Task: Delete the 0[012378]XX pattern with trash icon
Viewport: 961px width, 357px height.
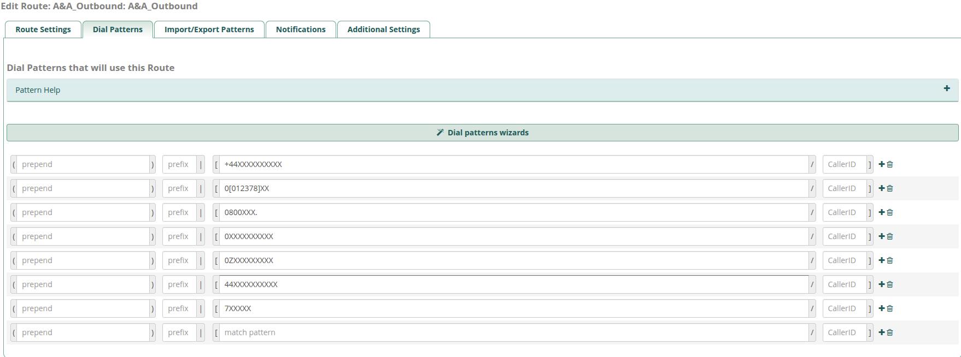Action: (x=890, y=188)
